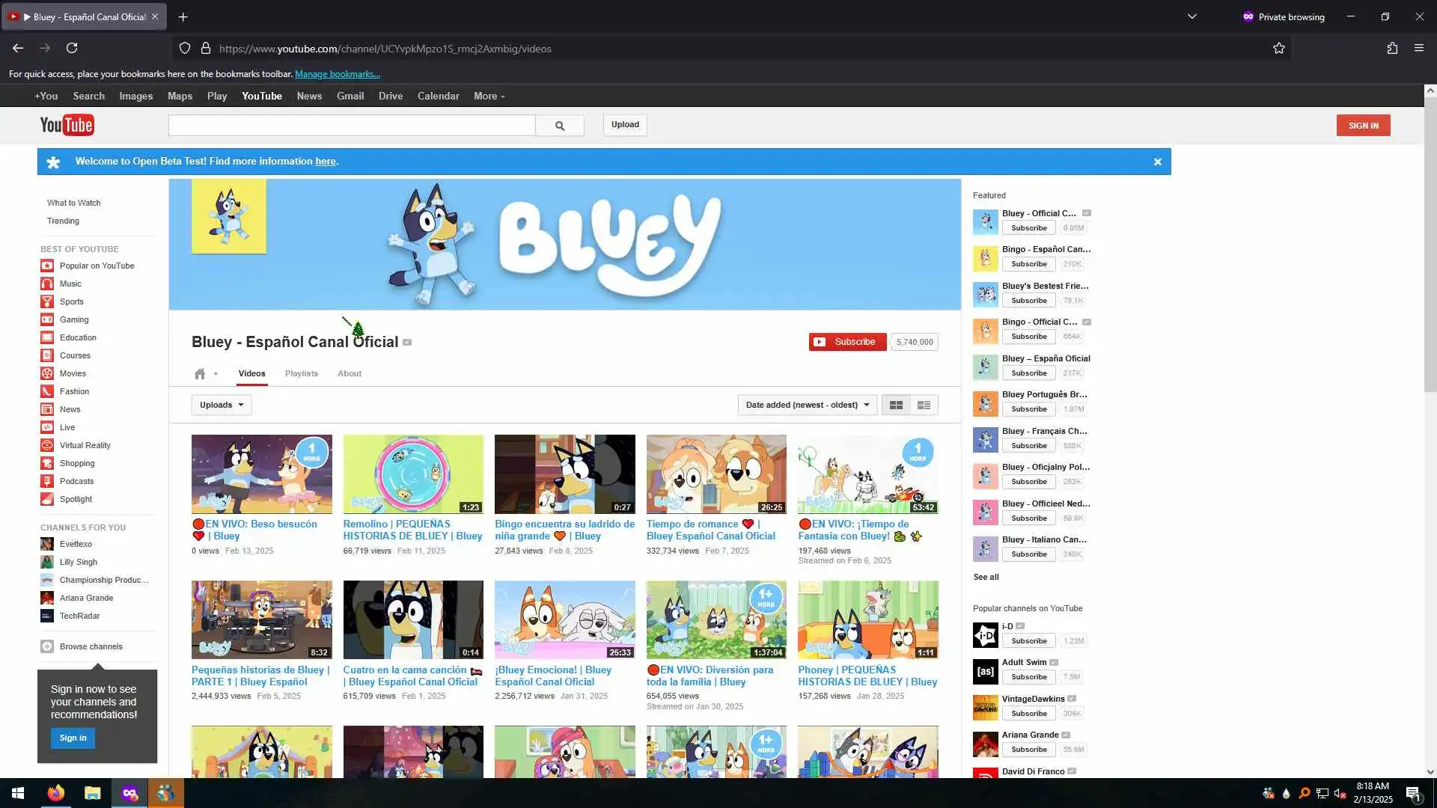Click the magnifier search button

559,126
